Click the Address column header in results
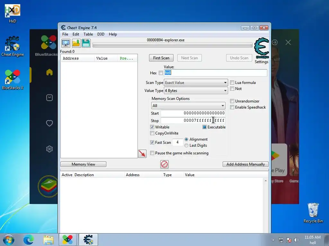 coord(77,58)
